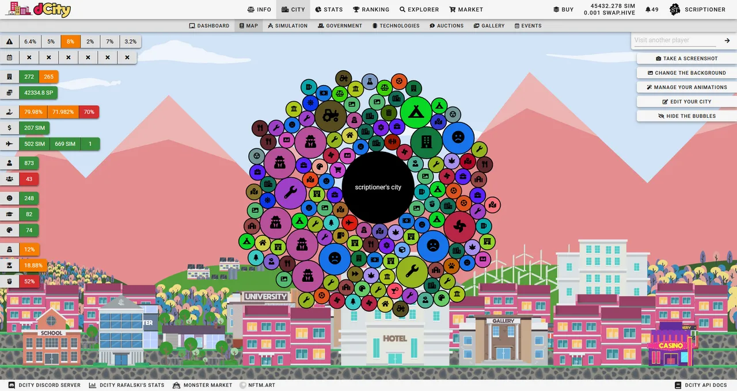Open the Monster Market link

click(203, 385)
